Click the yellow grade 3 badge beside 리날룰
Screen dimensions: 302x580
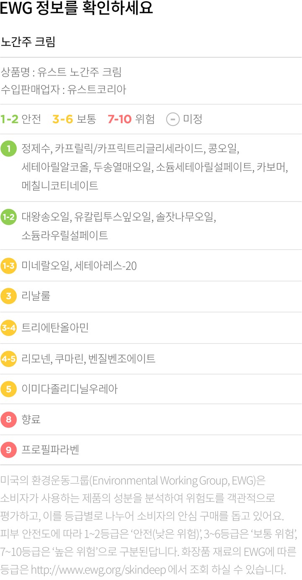point(8,297)
